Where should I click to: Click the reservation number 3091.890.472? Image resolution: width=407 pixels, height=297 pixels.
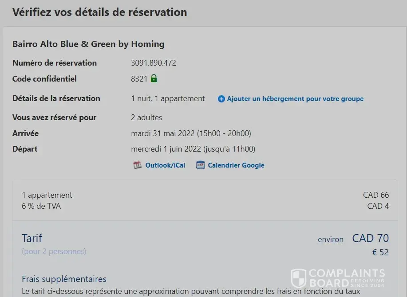coord(154,63)
